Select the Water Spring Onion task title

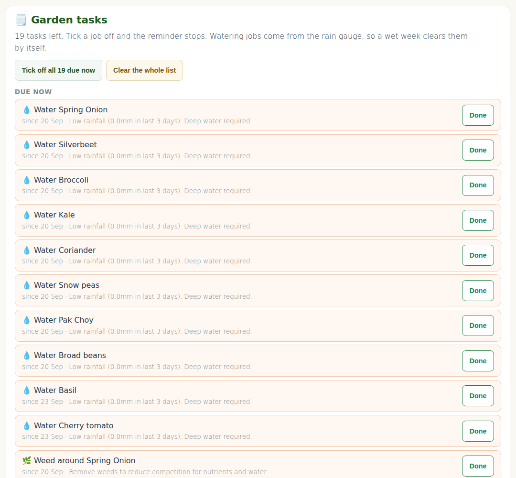[71, 109]
